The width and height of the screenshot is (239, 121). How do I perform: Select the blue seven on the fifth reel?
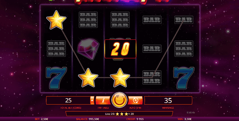(184, 78)
